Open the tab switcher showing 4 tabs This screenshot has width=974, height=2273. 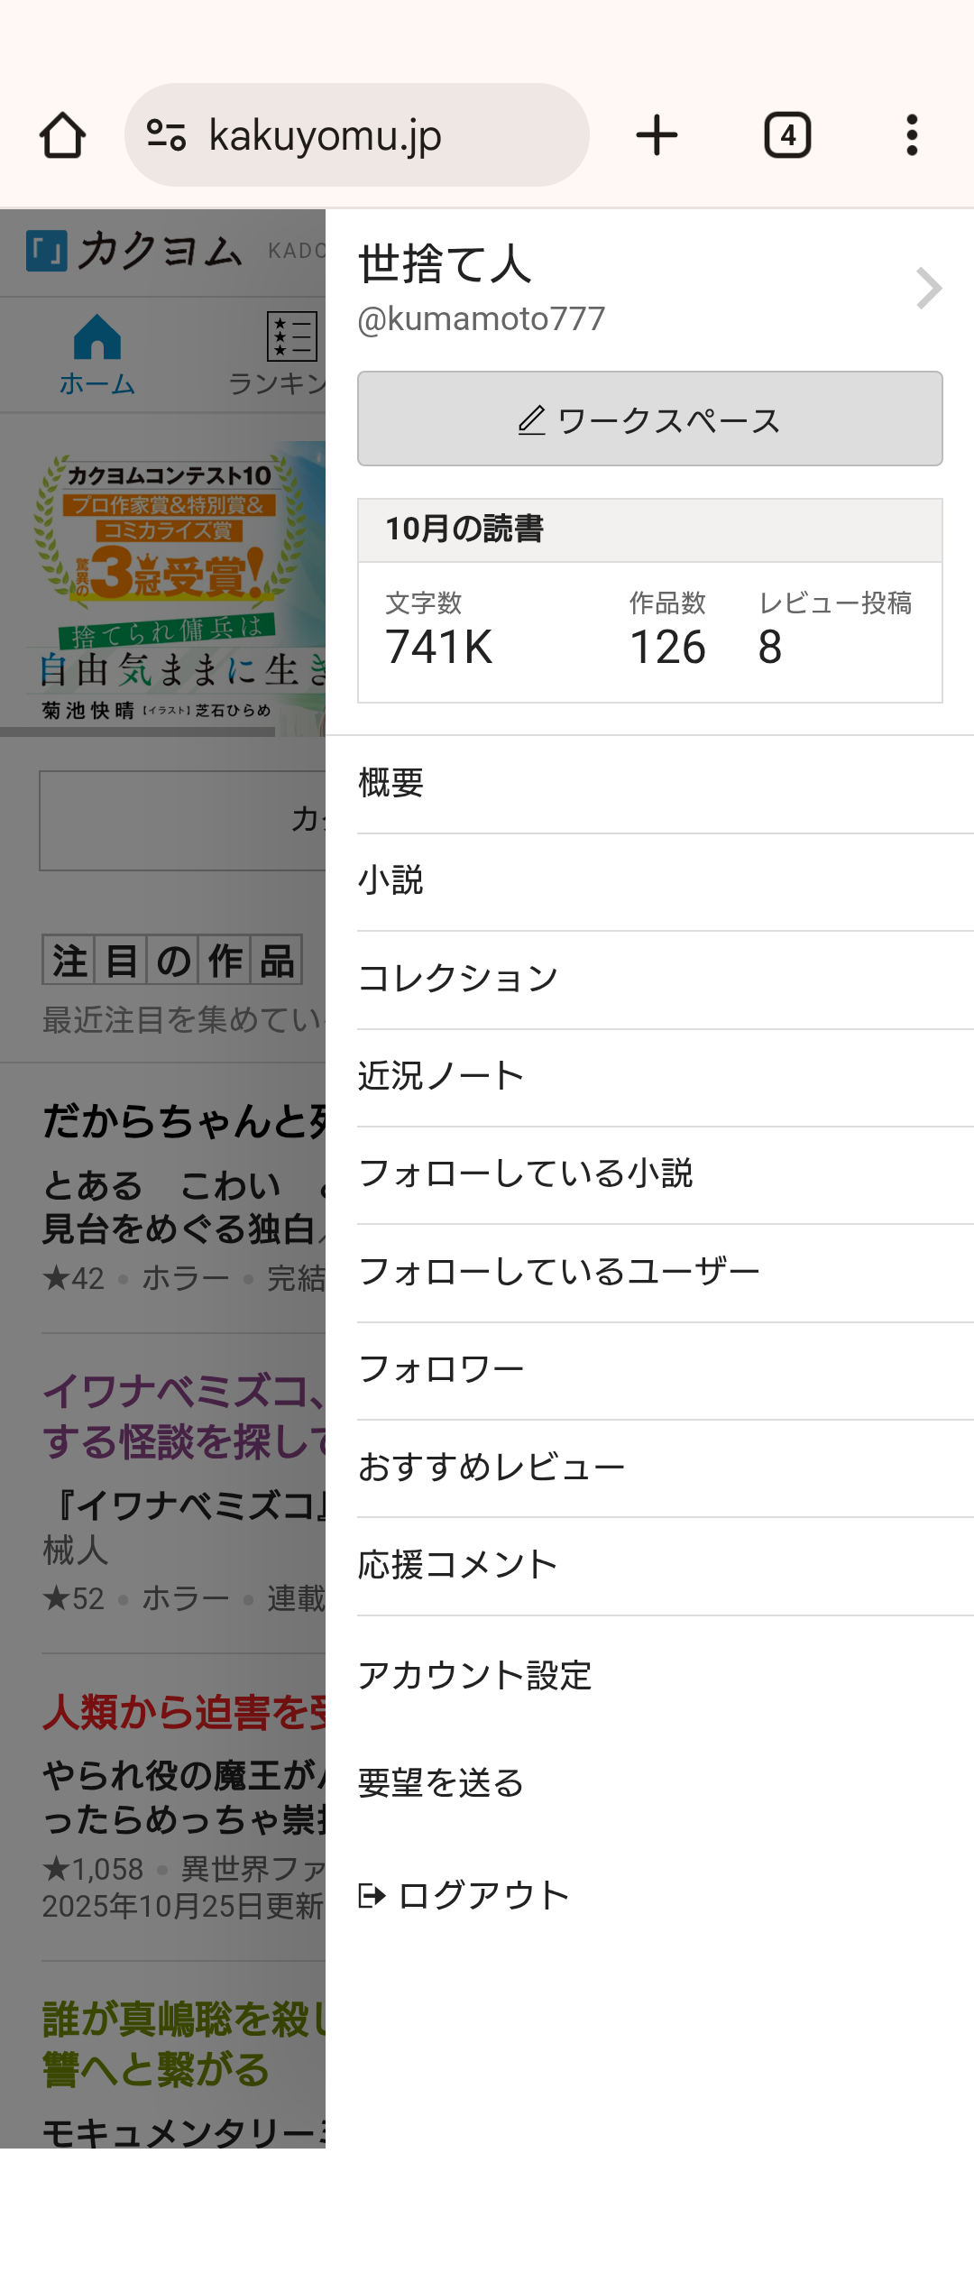787,135
